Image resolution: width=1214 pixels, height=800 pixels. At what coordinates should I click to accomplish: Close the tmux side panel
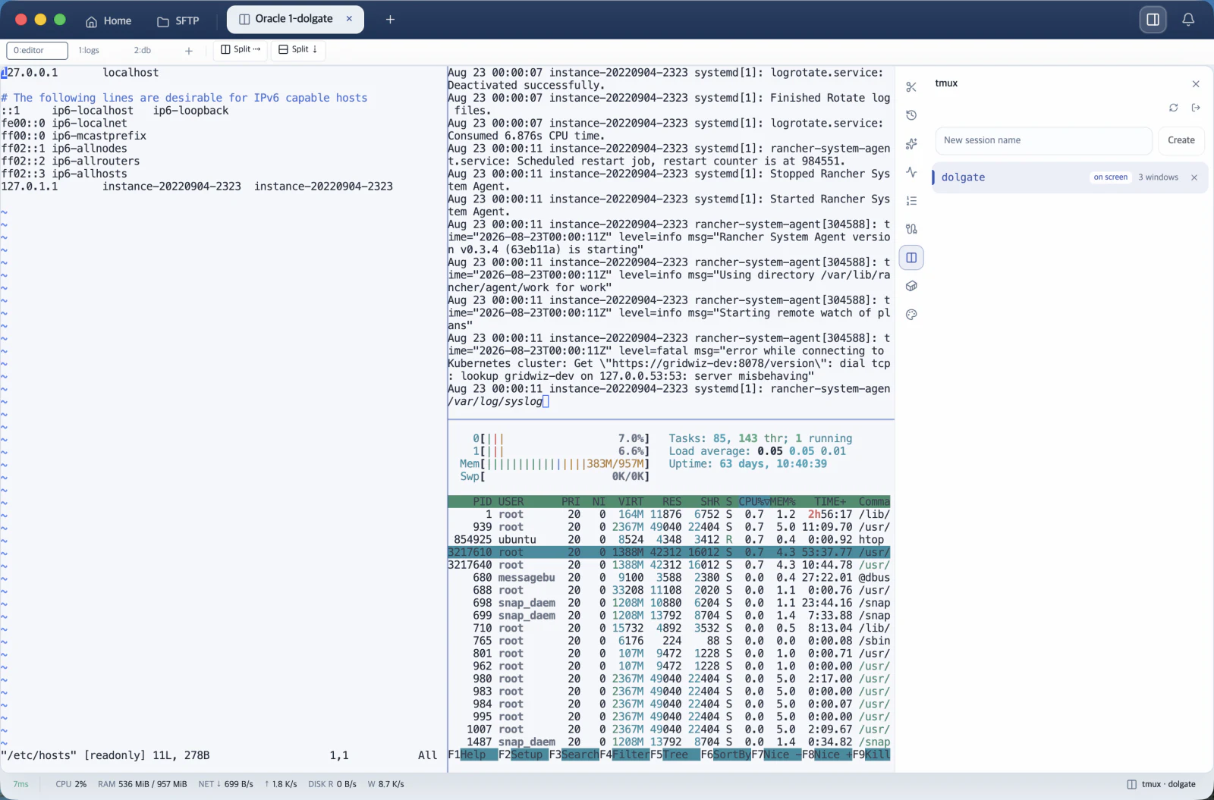(1196, 84)
